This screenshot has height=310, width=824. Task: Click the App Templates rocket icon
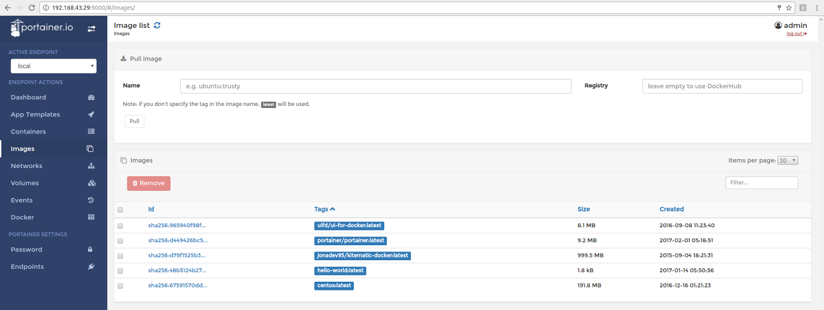pos(91,114)
